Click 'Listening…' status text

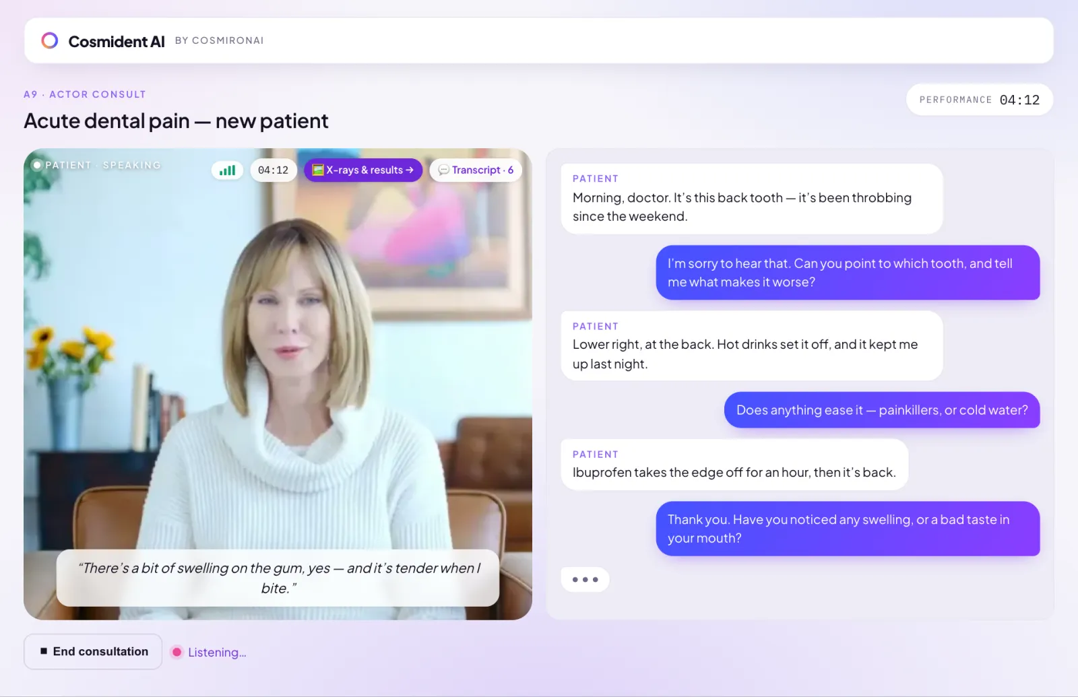click(x=217, y=652)
